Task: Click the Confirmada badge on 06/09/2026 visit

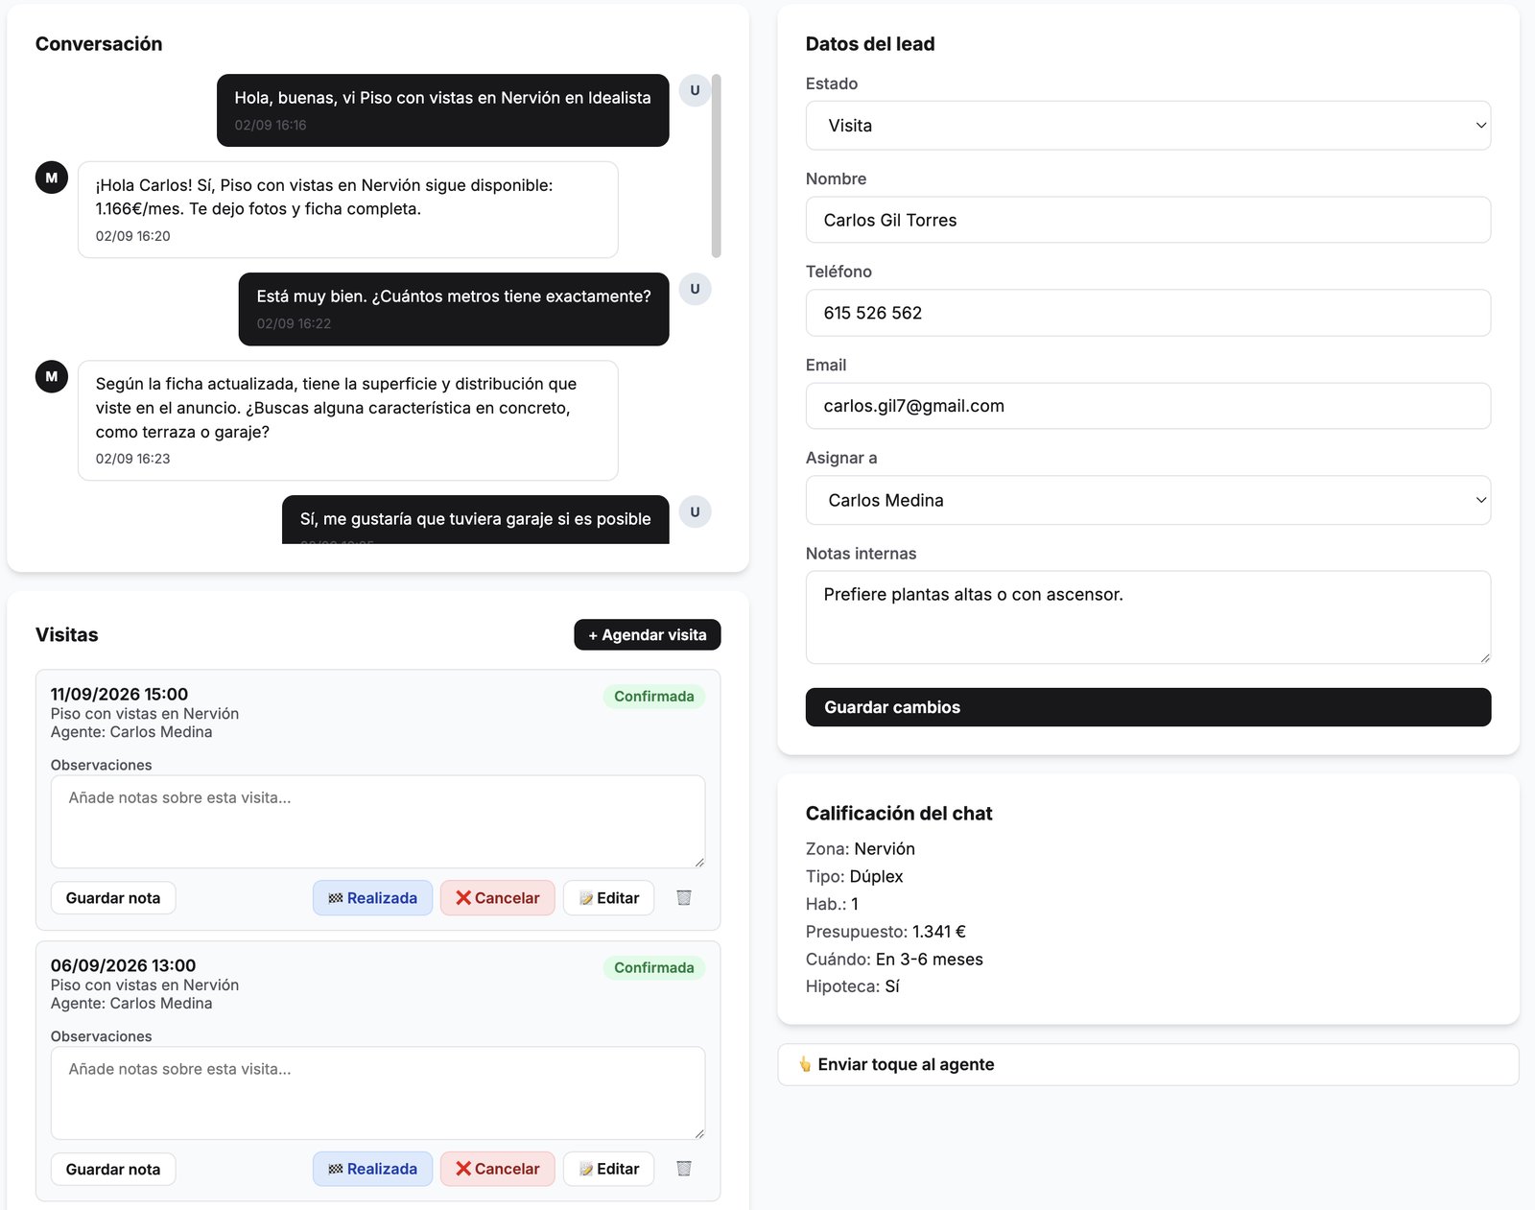Action: (x=653, y=967)
